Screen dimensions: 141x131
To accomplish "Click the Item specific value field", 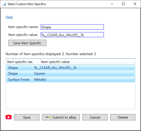I will tap(72, 35).
